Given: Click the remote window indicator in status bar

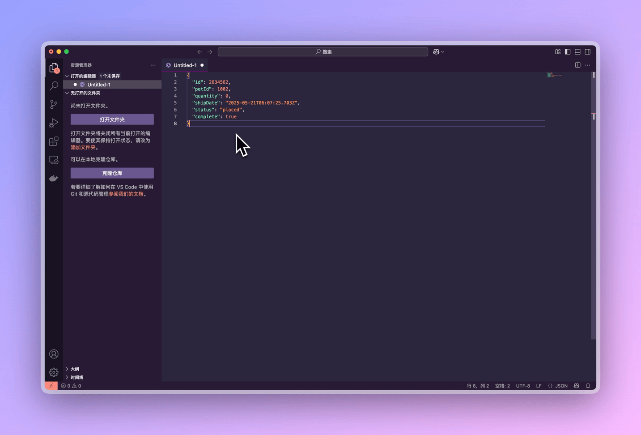Looking at the screenshot, I should point(51,386).
